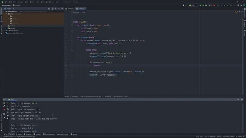Open the Services tool window tab
This screenshot has width=246, height=138.
tap(74, 134)
